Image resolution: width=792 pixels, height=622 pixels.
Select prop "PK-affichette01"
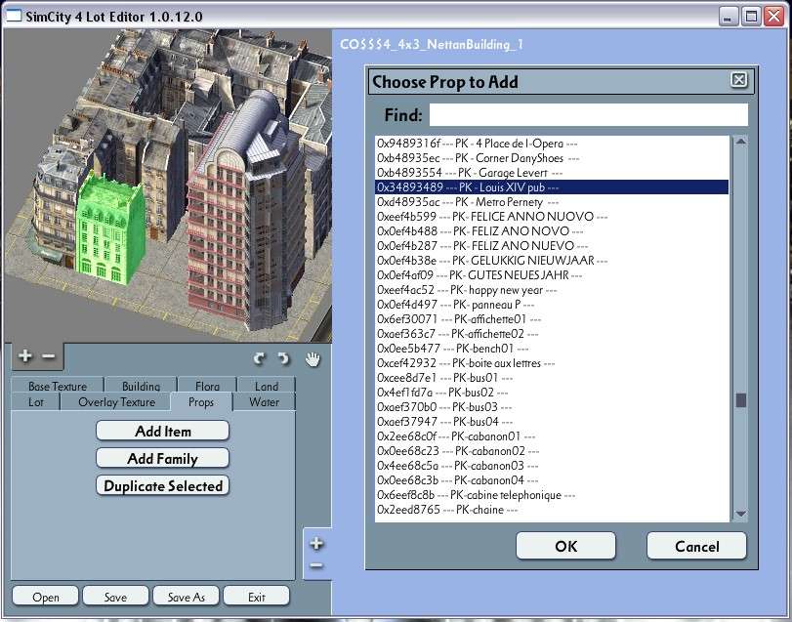[552, 319]
